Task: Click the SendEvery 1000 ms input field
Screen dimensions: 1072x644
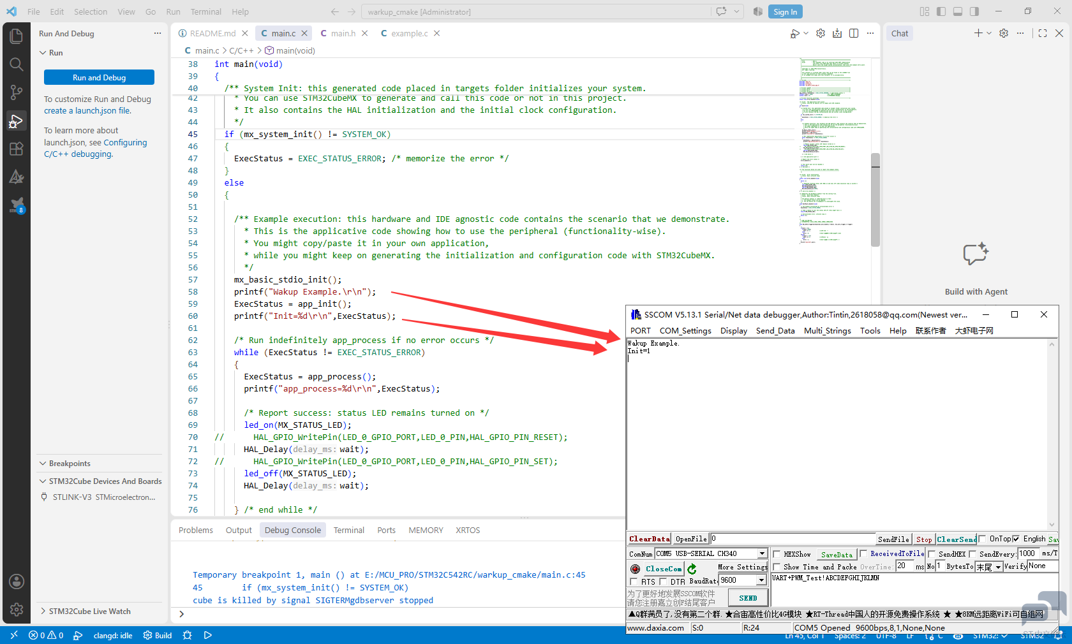Action: coord(1029,553)
